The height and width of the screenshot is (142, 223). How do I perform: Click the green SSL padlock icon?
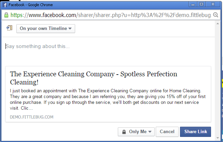6,15
